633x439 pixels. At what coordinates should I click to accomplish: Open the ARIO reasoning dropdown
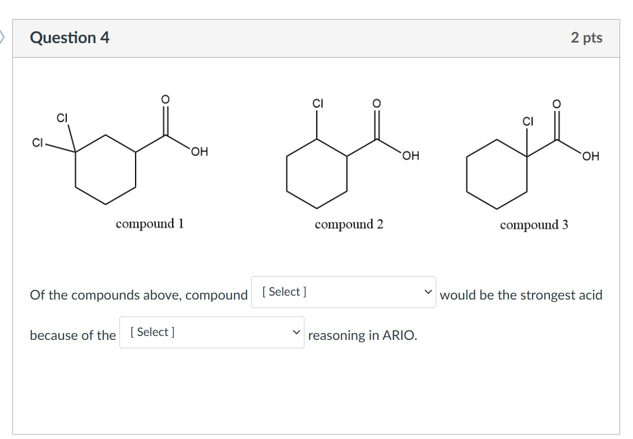click(211, 332)
